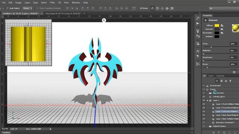The width and height of the screenshot is (239, 134).
Task: Enable Show Transform Controls checkbox
Action: 37,8
